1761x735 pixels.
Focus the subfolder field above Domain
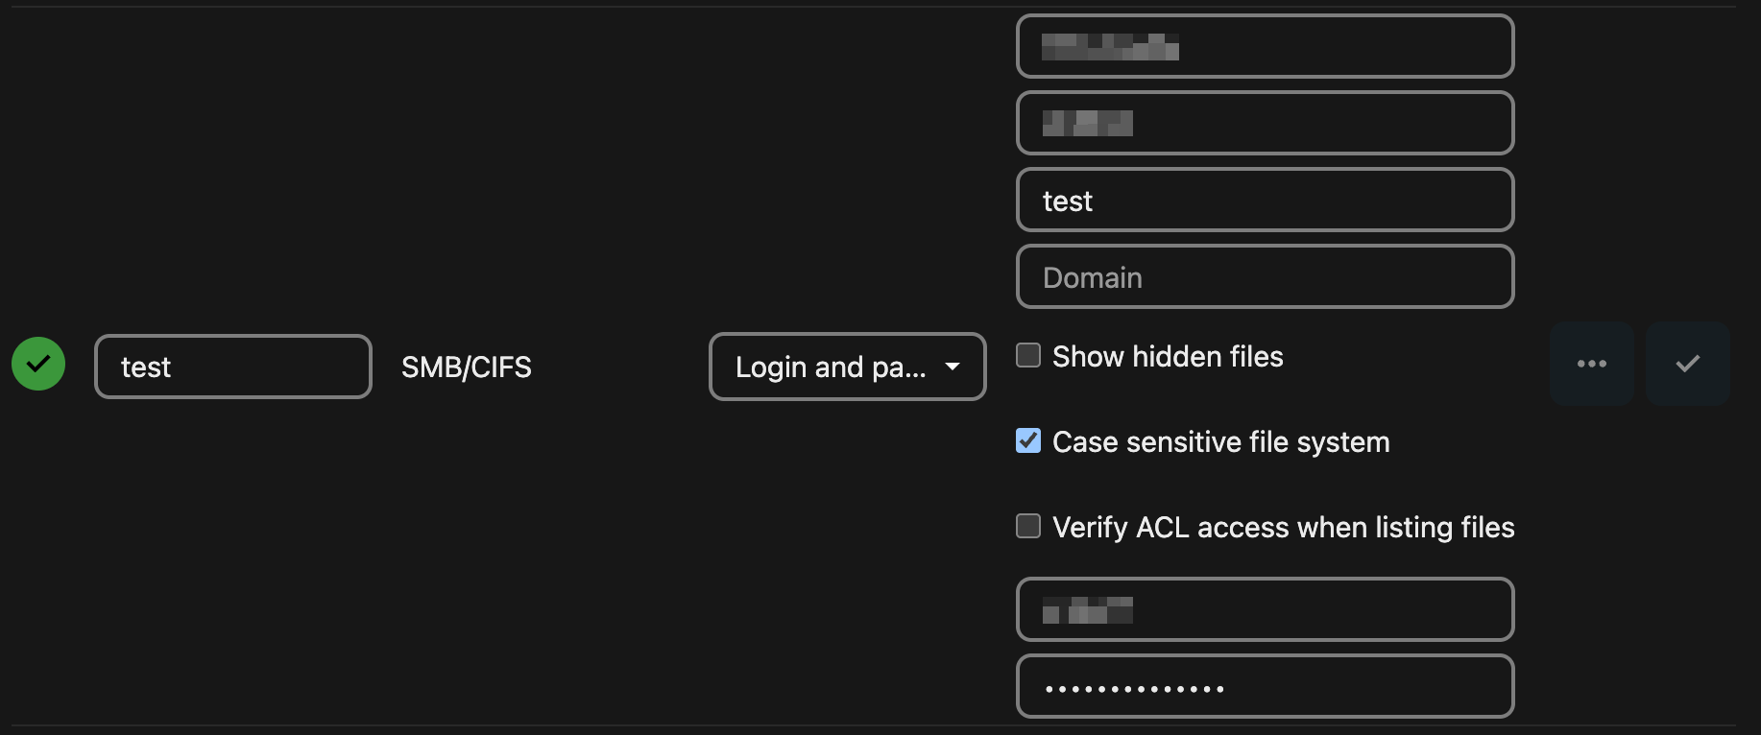(x=1265, y=201)
